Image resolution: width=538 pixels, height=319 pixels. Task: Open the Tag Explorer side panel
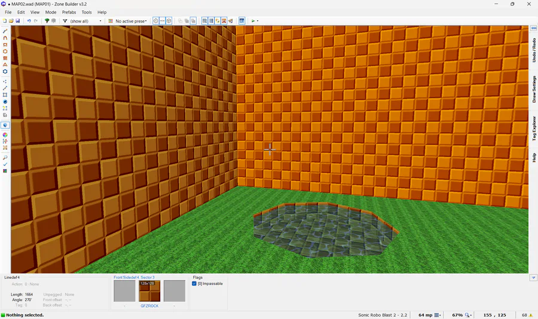(534, 128)
